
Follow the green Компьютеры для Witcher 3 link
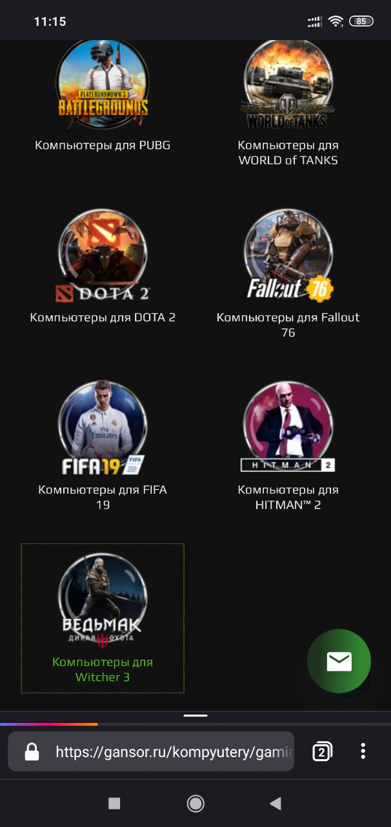(103, 669)
